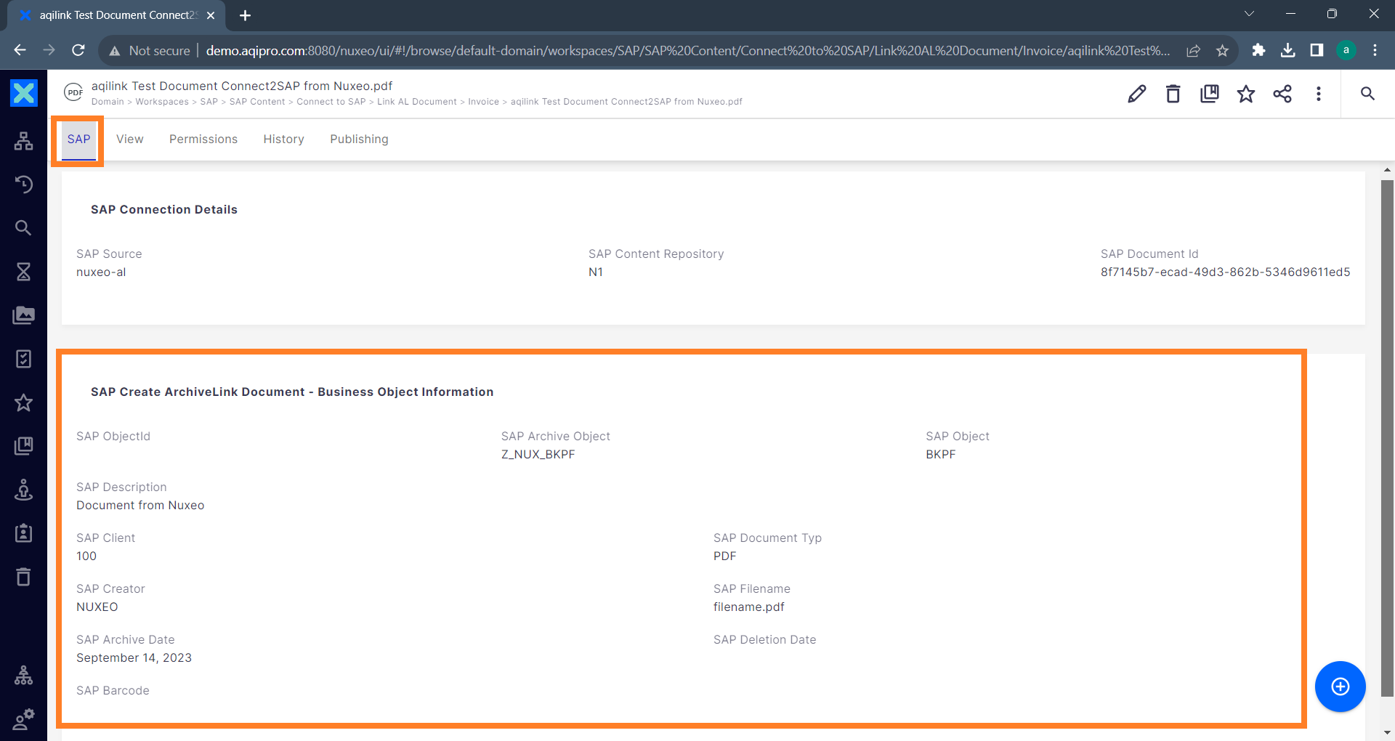Open new browser tab
Viewport: 1395px width, 741px height.
point(245,15)
